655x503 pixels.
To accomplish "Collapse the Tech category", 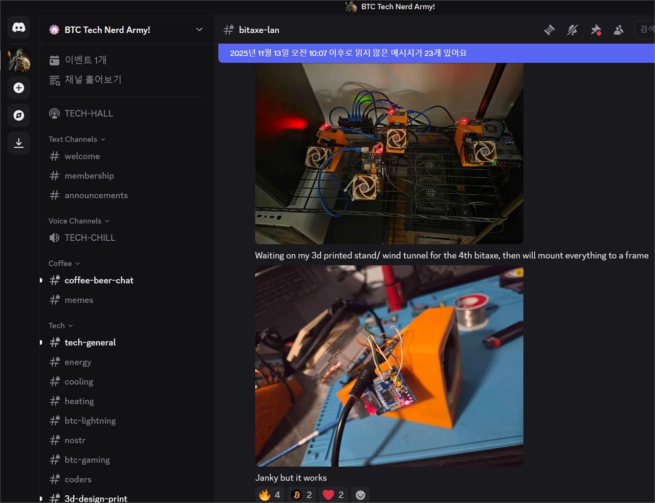I will [60, 326].
